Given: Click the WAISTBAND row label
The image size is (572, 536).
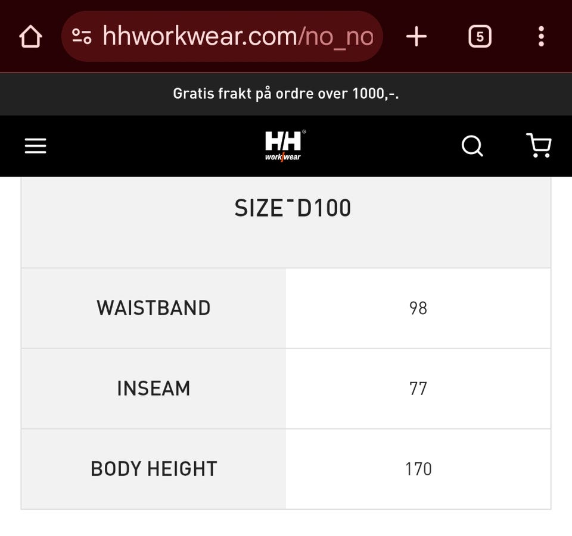Looking at the screenshot, I should [x=154, y=308].
